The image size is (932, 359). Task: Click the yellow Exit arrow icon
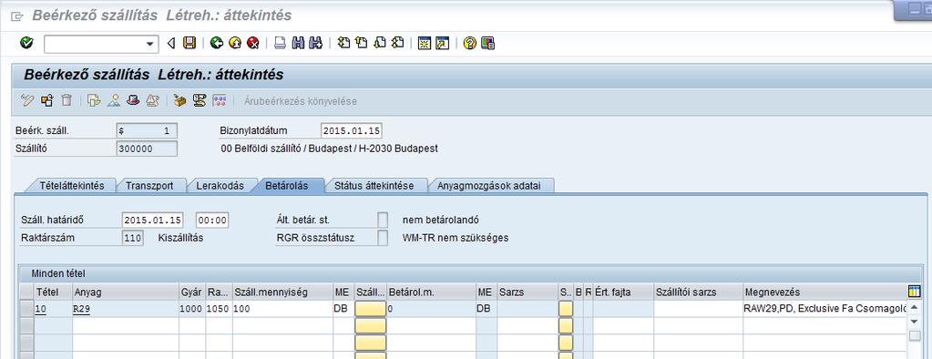tap(235, 43)
